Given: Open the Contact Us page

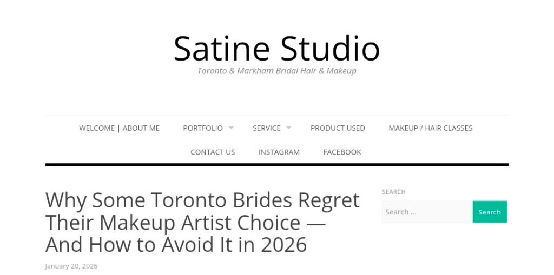Looking at the screenshot, I should 213,152.
